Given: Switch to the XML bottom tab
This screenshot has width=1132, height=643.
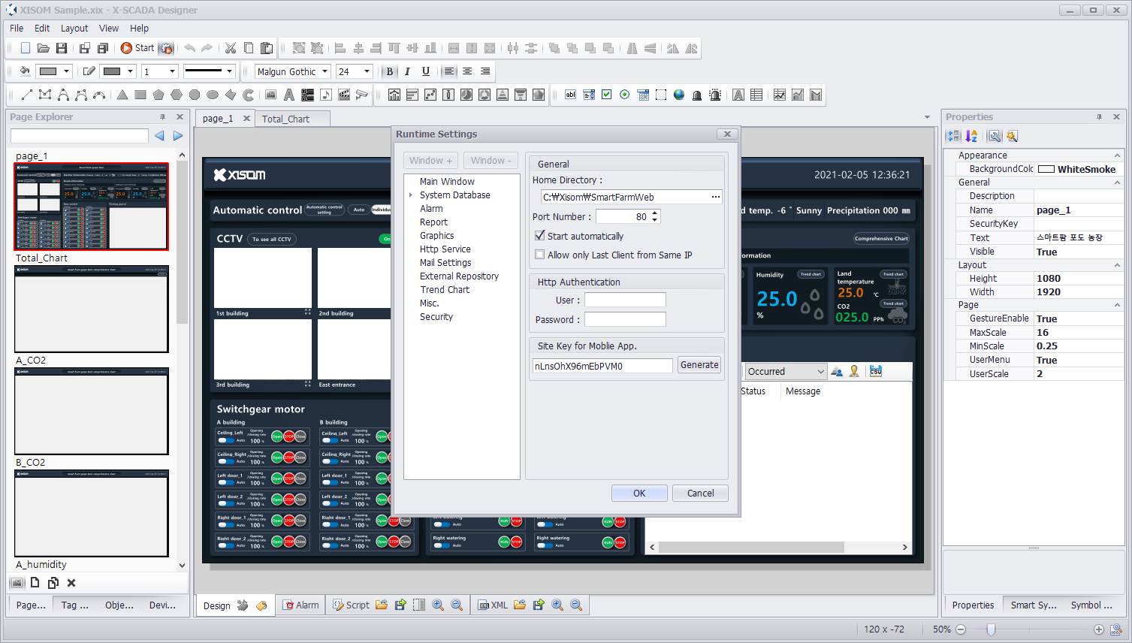Looking at the screenshot, I should [x=493, y=605].
